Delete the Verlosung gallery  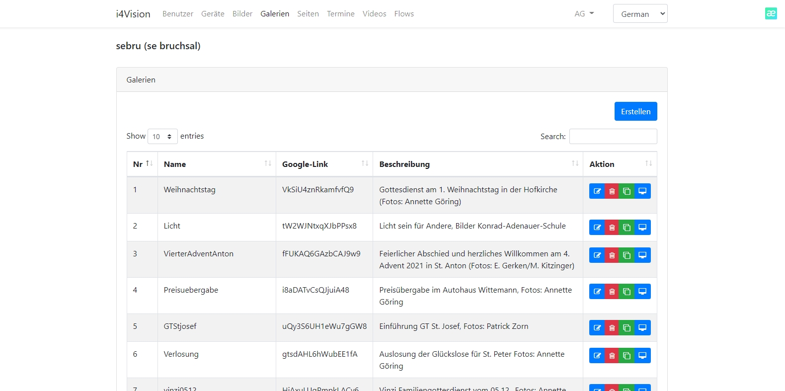(612, 356)
